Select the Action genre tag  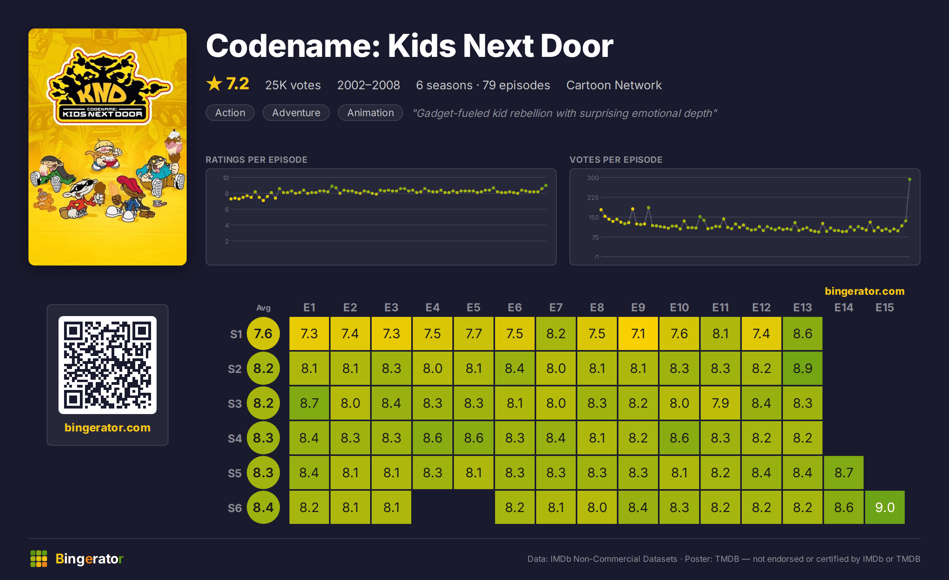(230, 113)
